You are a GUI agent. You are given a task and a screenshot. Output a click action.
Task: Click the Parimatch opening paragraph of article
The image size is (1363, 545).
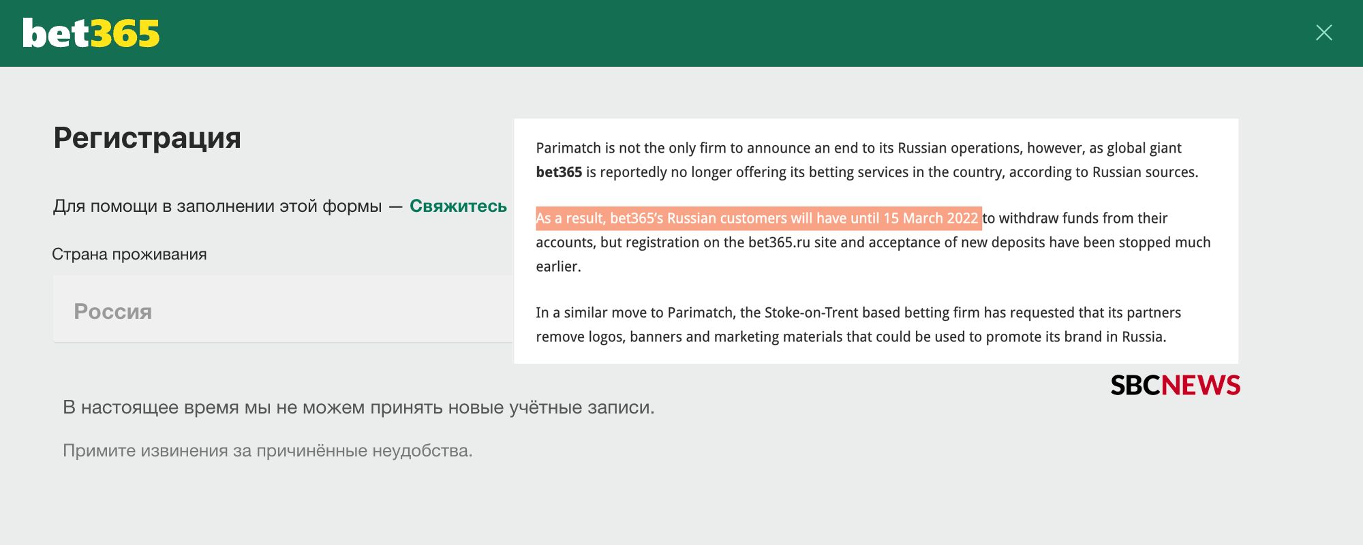tap(867, 160)
